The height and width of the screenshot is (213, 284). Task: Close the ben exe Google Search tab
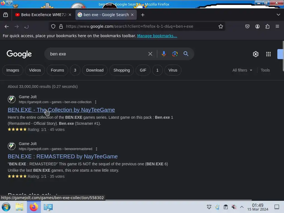[x=132, y=15]
